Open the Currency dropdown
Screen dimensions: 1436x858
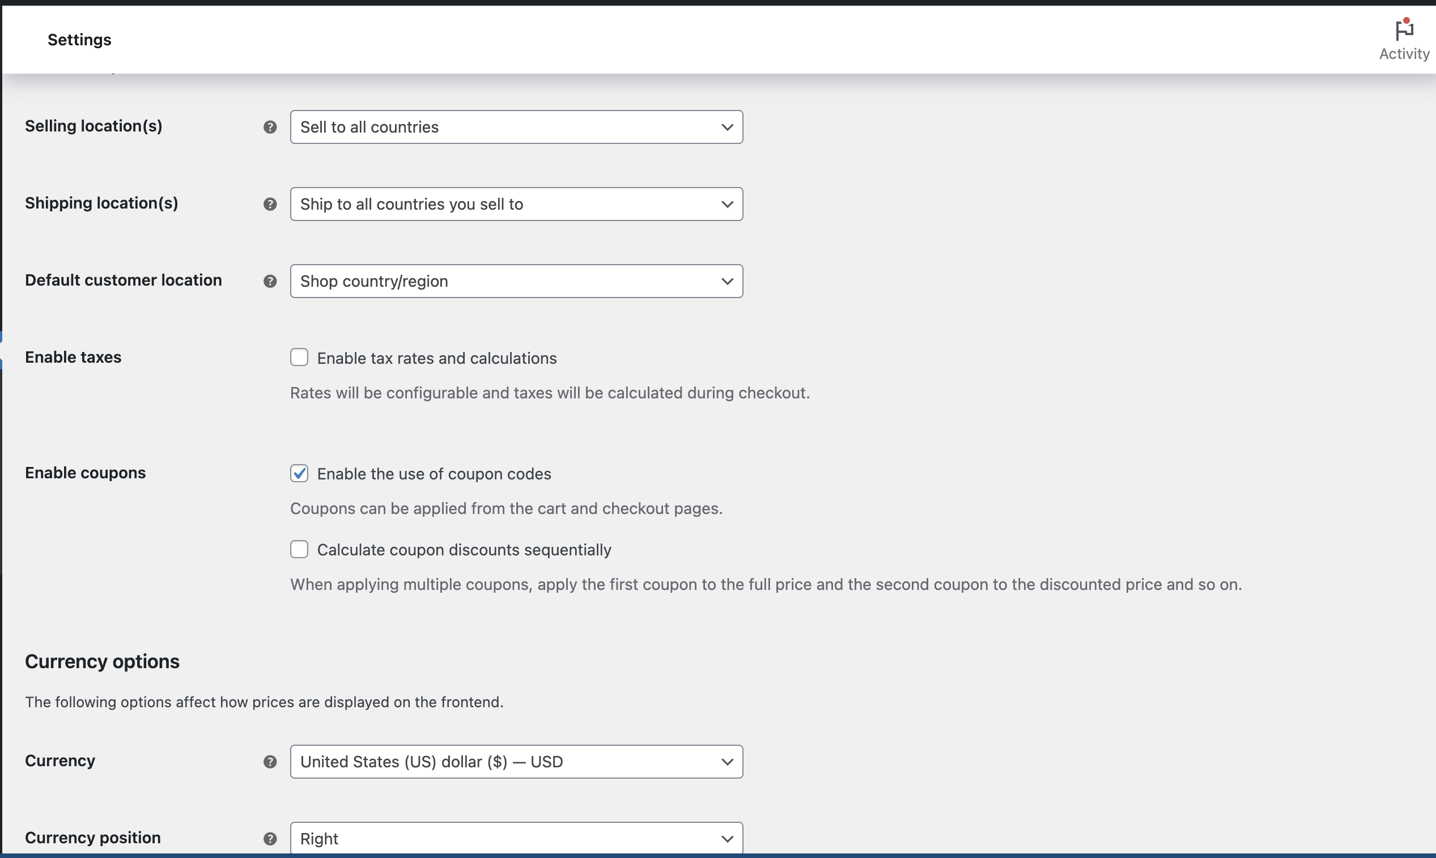click(516, 762)
